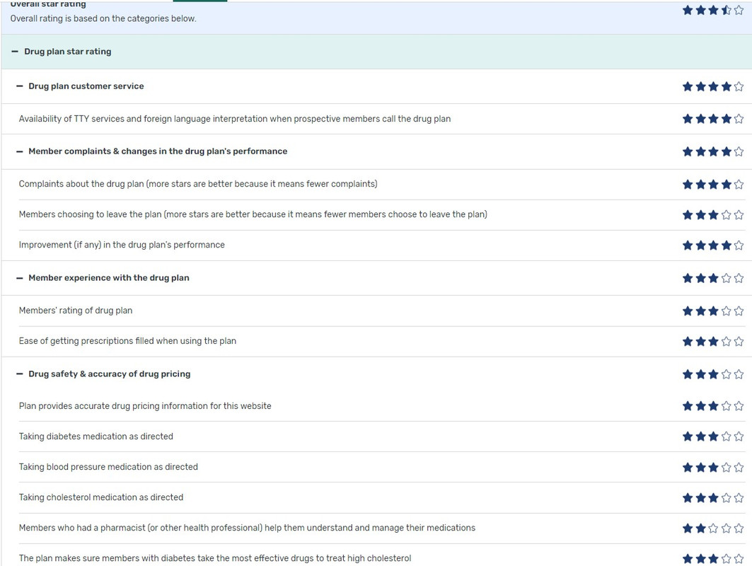Image resolution: width=752 pixels, height=566 pixels.
Task: Click stars for Member experience with drug plan
Action: [712, 278]
